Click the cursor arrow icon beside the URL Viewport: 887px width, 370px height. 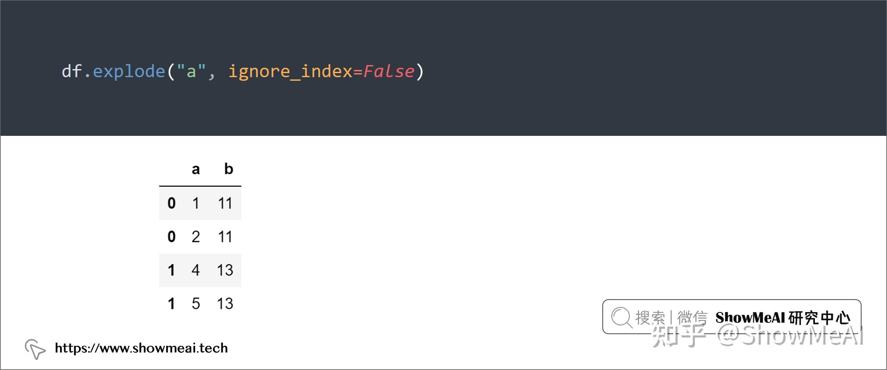point(35,349)
